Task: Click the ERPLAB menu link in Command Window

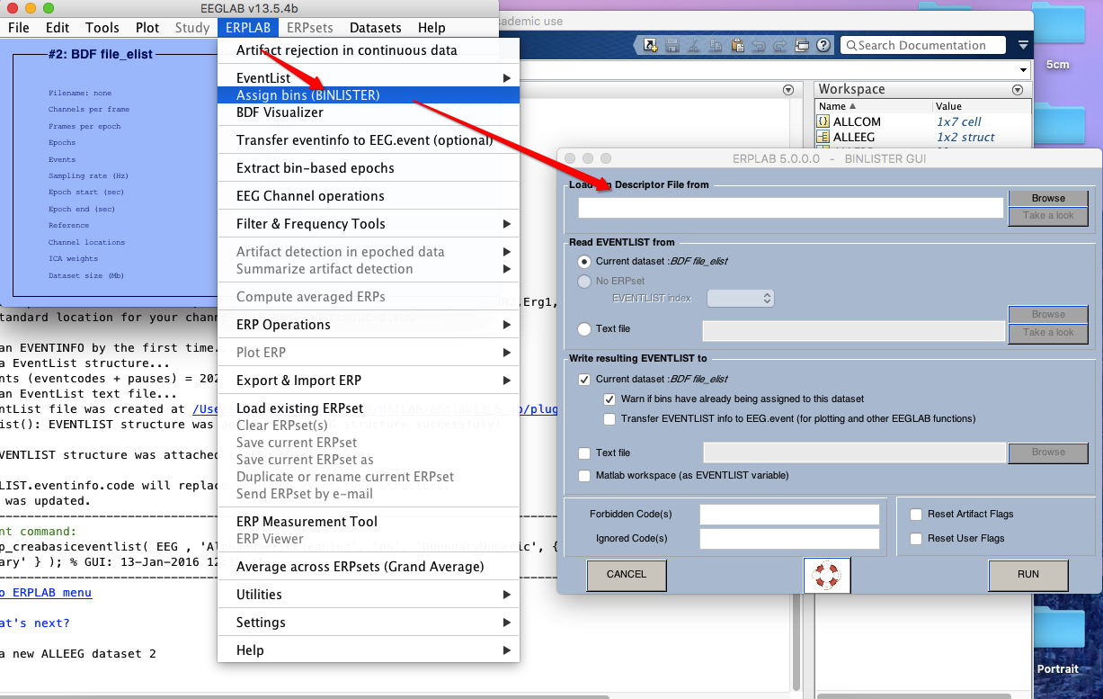Action: [x=46, y=593]
